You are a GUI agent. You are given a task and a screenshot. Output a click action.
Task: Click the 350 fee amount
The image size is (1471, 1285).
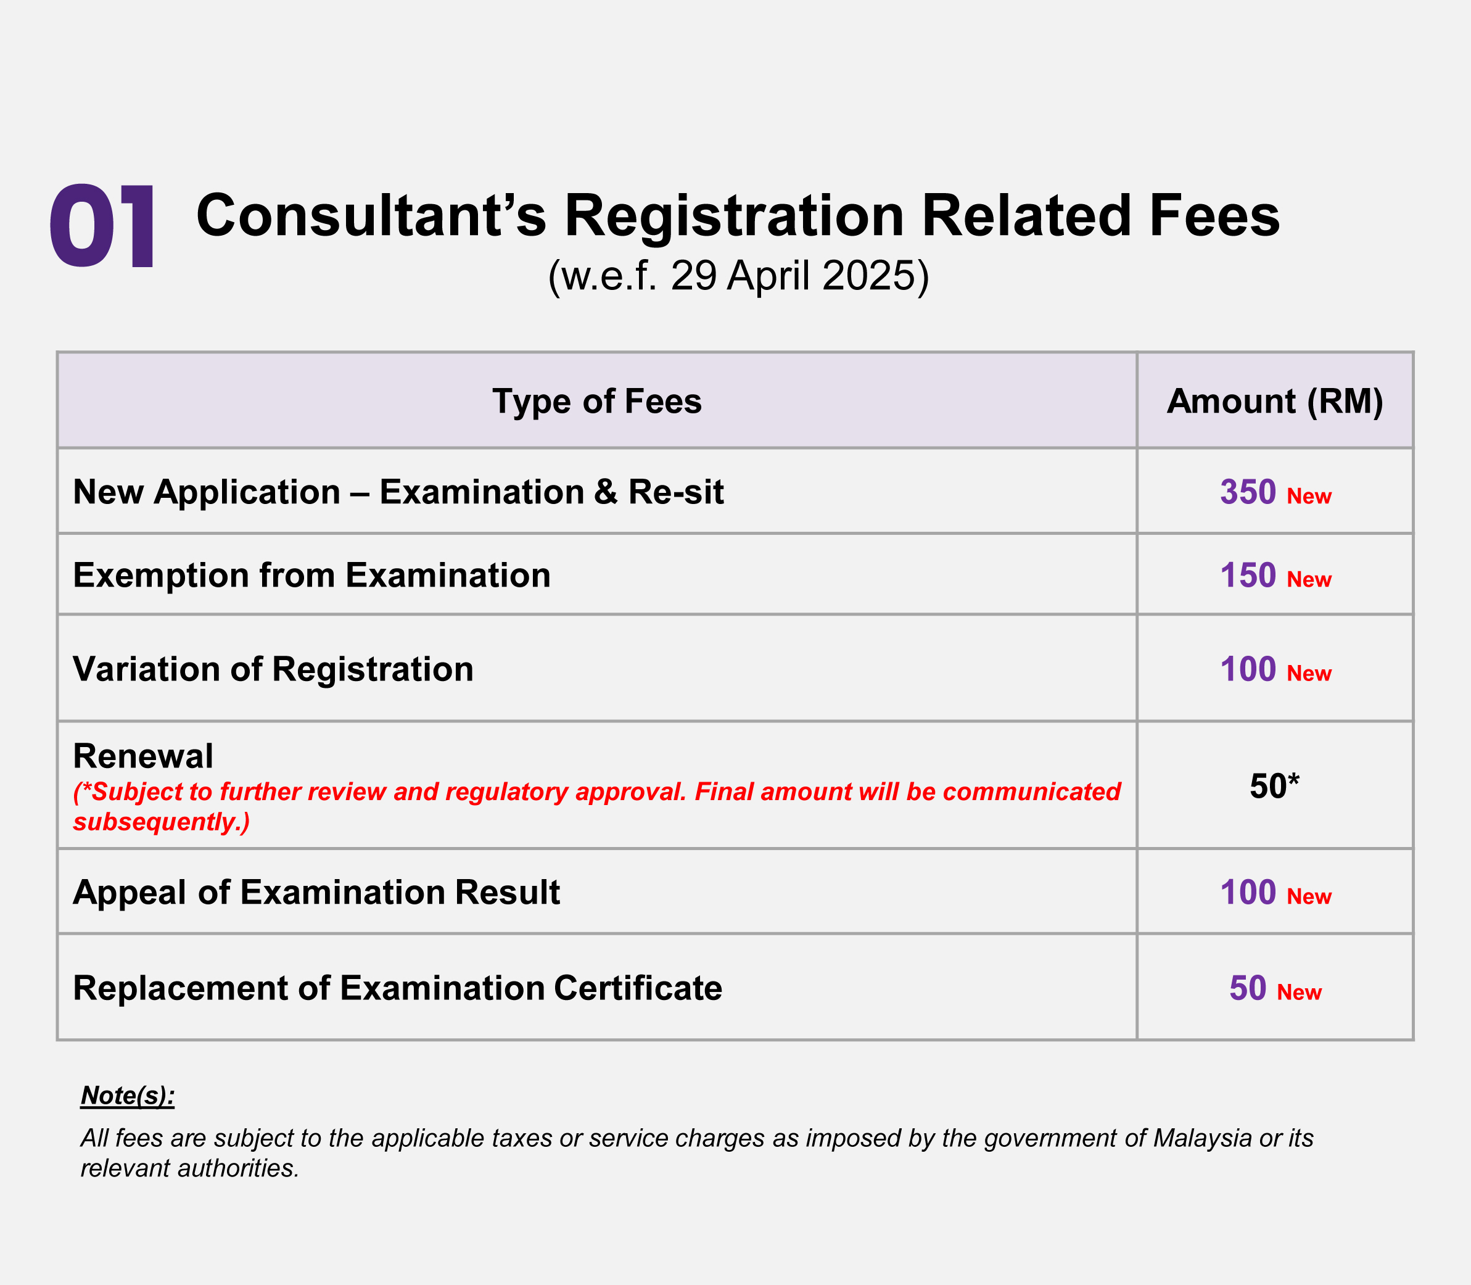pos(1248,492)
